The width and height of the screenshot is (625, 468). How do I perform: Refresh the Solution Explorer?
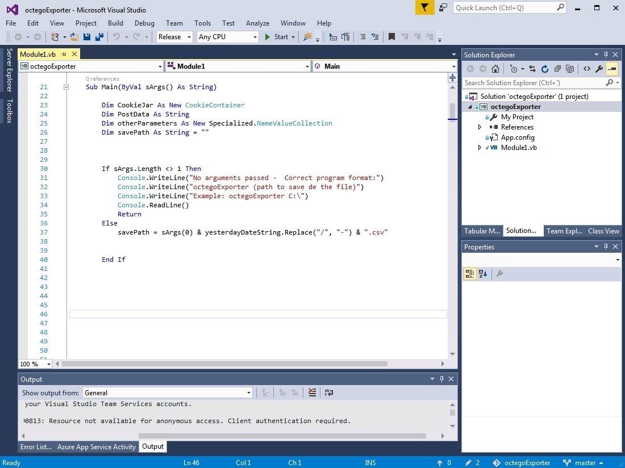(545, 69)
